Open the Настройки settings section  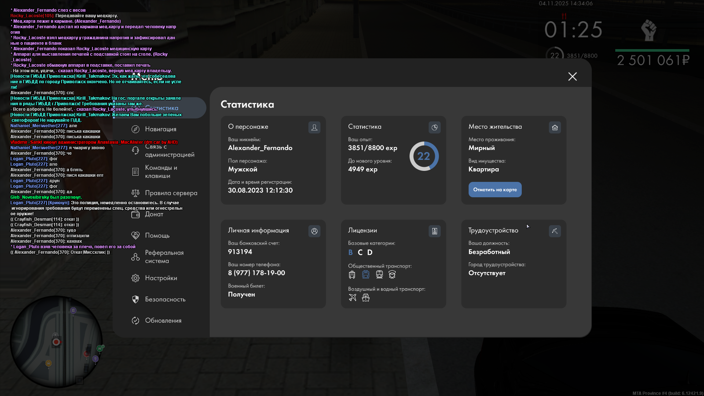pyautogui.click(x=161, y=278)
